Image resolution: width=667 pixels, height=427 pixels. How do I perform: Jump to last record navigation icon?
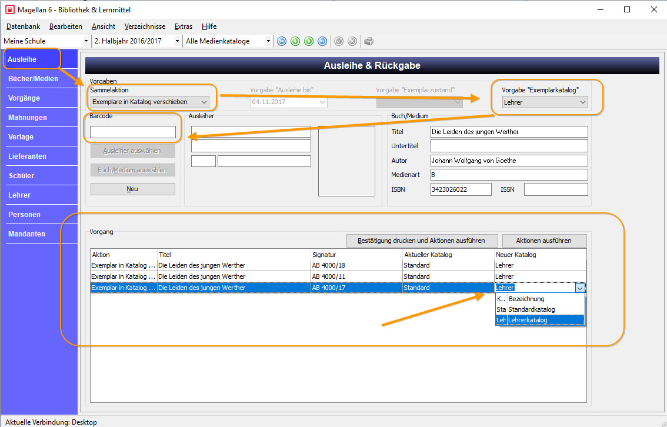click(x=322, y=41)
